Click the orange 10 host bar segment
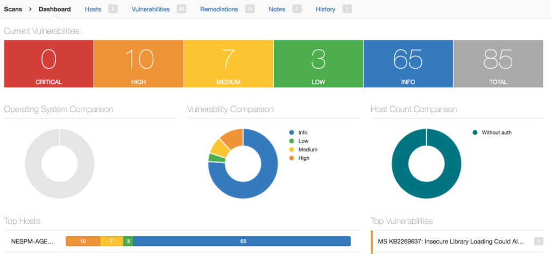This screenshot has height=254, width=551. coord(83,241)
